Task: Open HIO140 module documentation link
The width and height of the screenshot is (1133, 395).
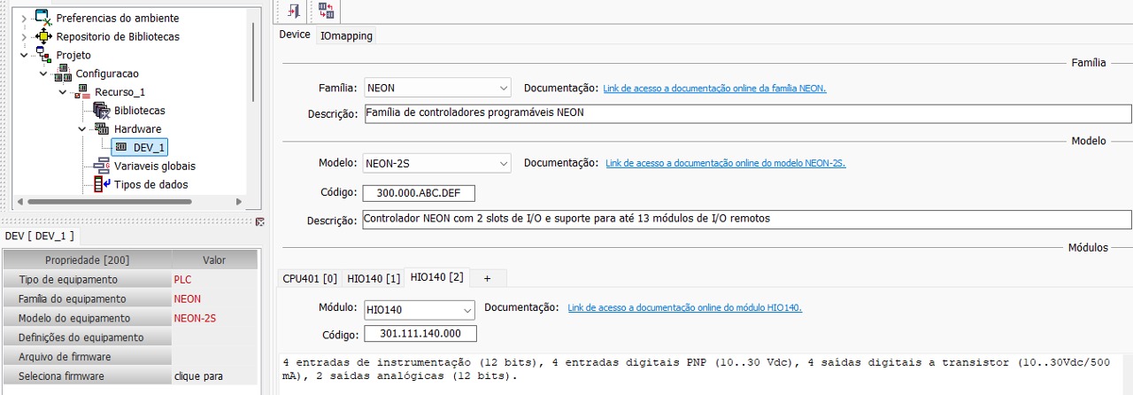Action: pos(685,308)
